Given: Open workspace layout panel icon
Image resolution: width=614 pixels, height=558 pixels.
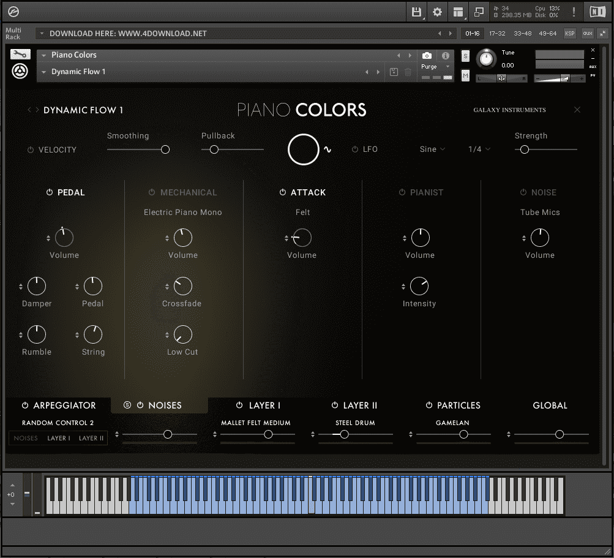Looking at the screenshot, I should pyautogui.click(x=458, y=12).
